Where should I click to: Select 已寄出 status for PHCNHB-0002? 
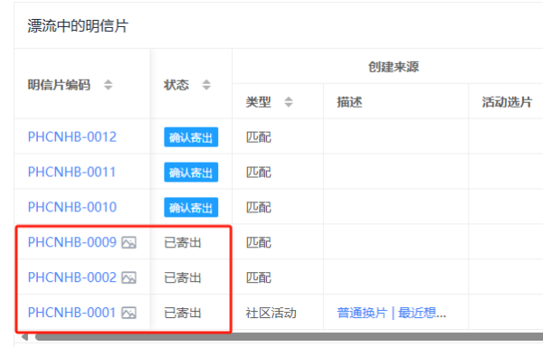coord(183,278)
